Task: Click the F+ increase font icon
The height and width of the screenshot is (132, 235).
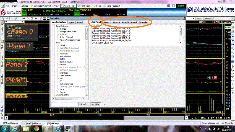Action: coord(192,118)
